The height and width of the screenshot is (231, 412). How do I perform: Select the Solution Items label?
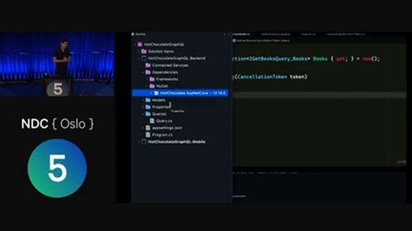(161, 51)
